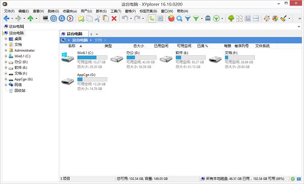Screen dimensions: 304x184
Task: Select the 文档 (F:) drive thumbnail
Action: (x=215, y=59)
